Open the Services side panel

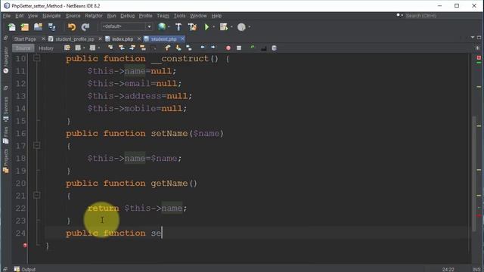(x=6, y=109)
